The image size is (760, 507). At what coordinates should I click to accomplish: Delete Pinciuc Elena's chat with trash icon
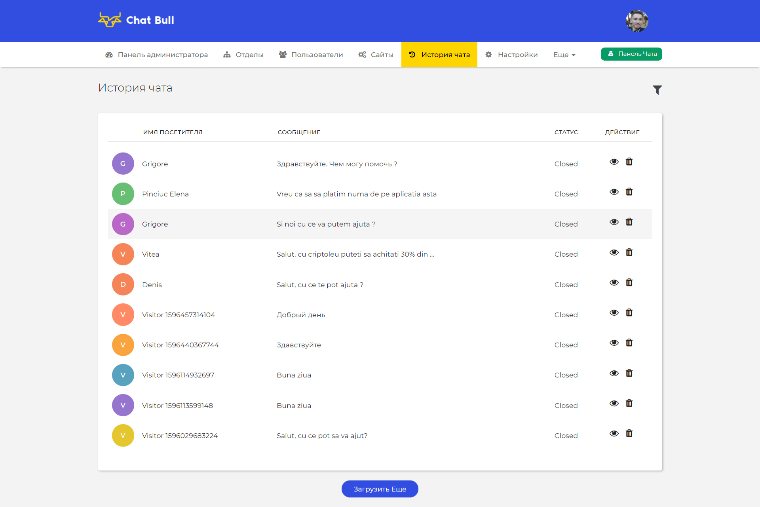pos(629,192)
